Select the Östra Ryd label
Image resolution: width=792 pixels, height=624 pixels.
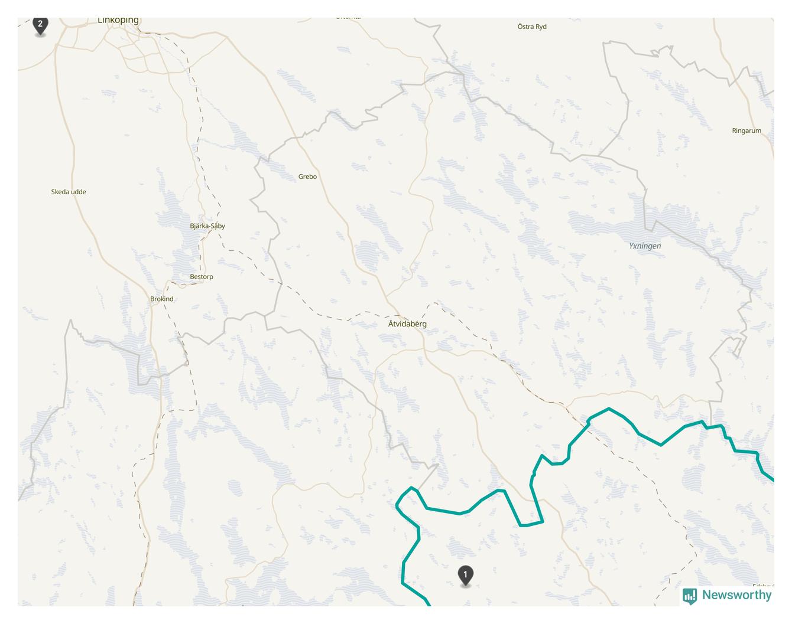(532, 27)
